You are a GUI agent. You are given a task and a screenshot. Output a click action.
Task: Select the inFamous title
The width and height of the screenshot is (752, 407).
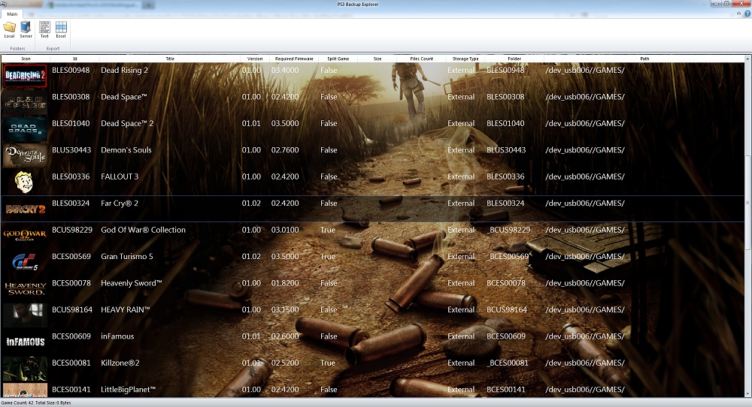click(x=117, y=336)
